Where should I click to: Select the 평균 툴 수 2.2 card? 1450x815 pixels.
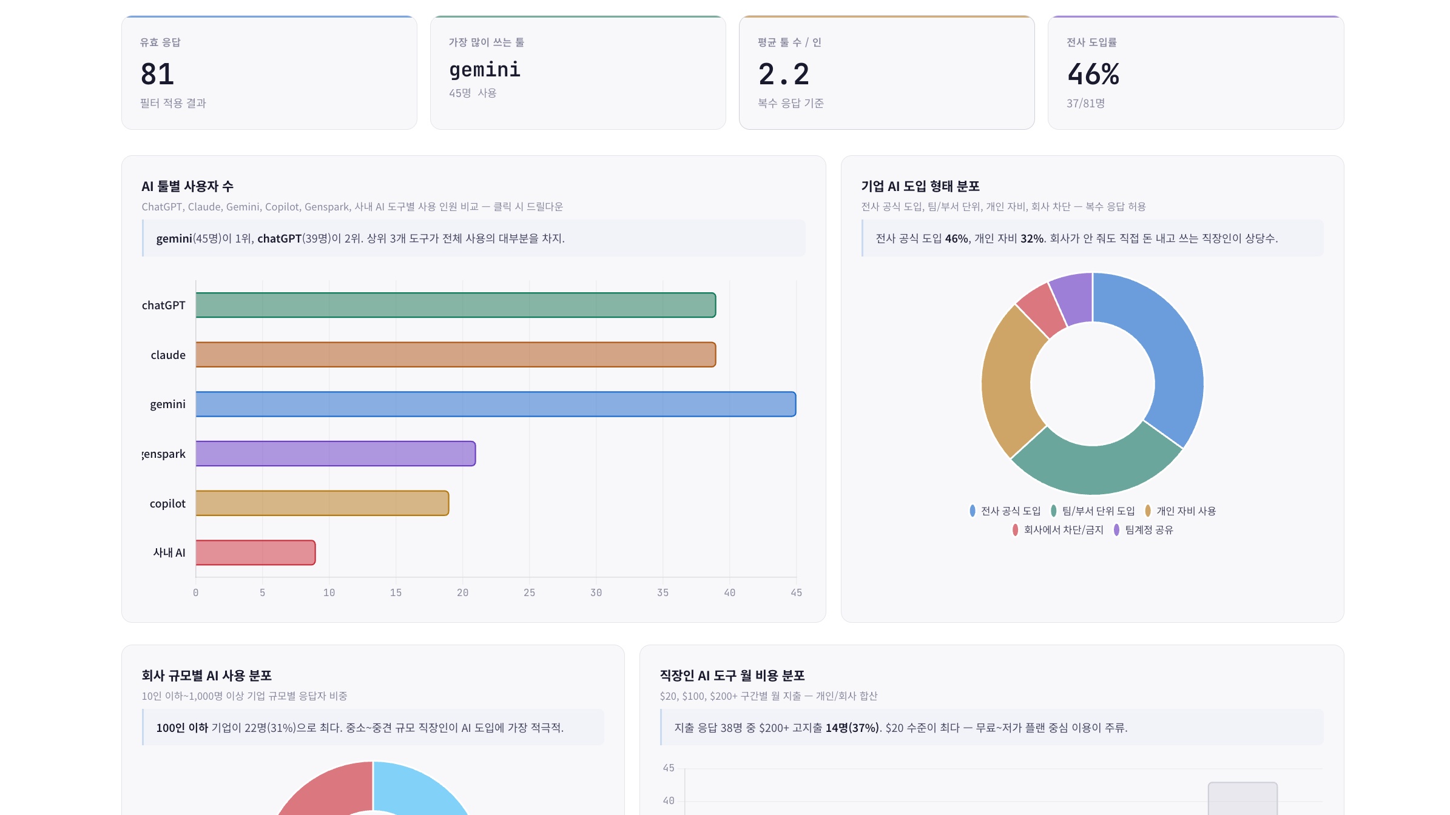(x=887, y=73)
